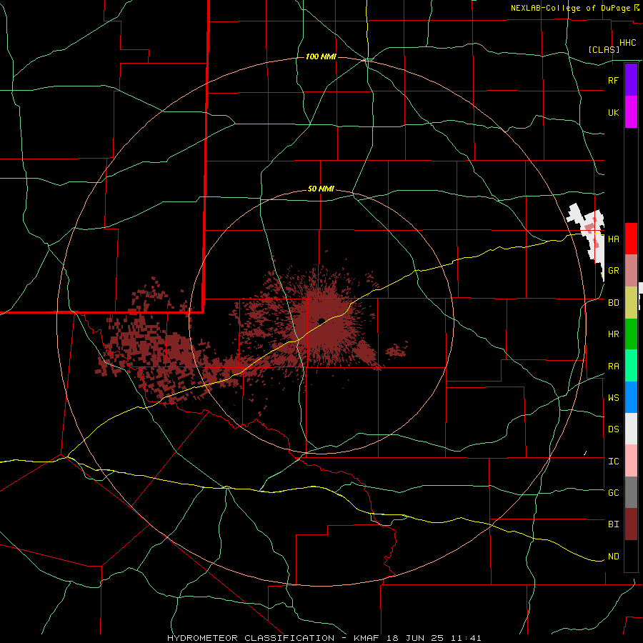643x643 pixels.
Task: Click the "RF" legend label
Action: click(x=613, y=80)
